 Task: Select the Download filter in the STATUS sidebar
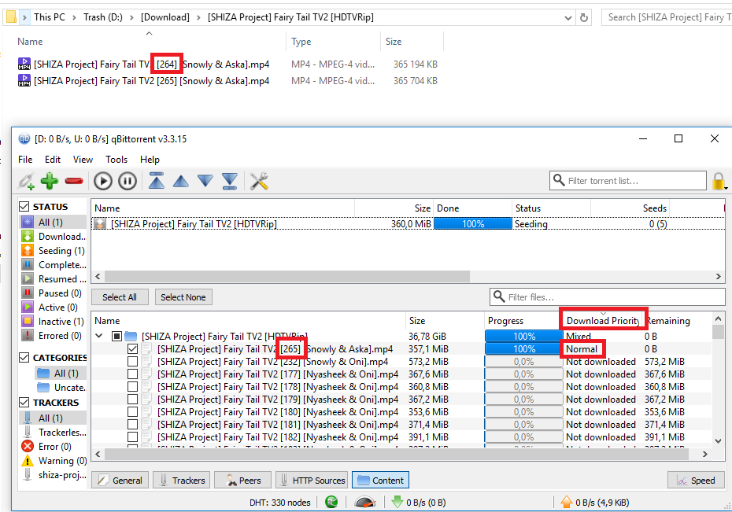coord(54,237)
